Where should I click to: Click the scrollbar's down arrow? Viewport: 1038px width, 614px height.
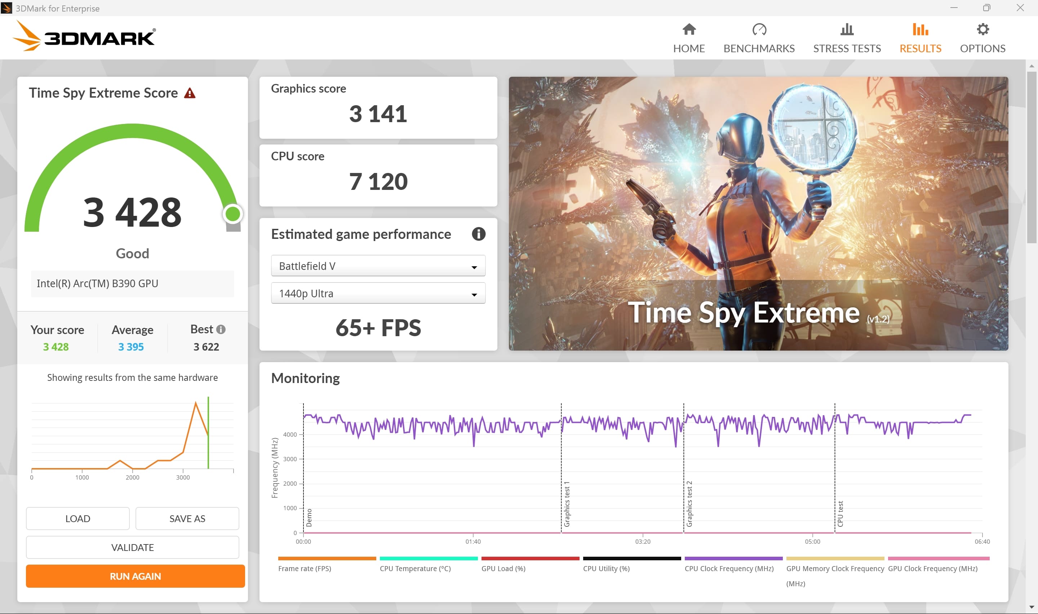point(1032,607)
